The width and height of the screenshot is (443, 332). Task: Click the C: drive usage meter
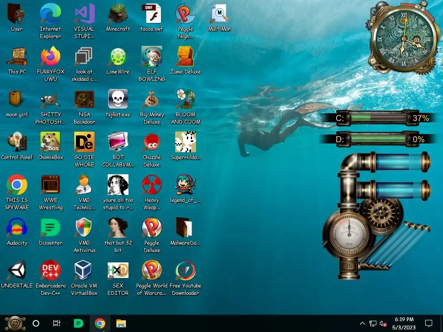click(x=377, y=118)
